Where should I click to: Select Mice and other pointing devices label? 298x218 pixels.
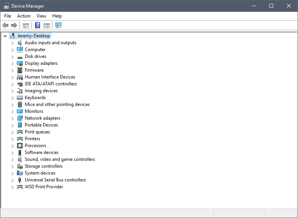pos(57,104)
